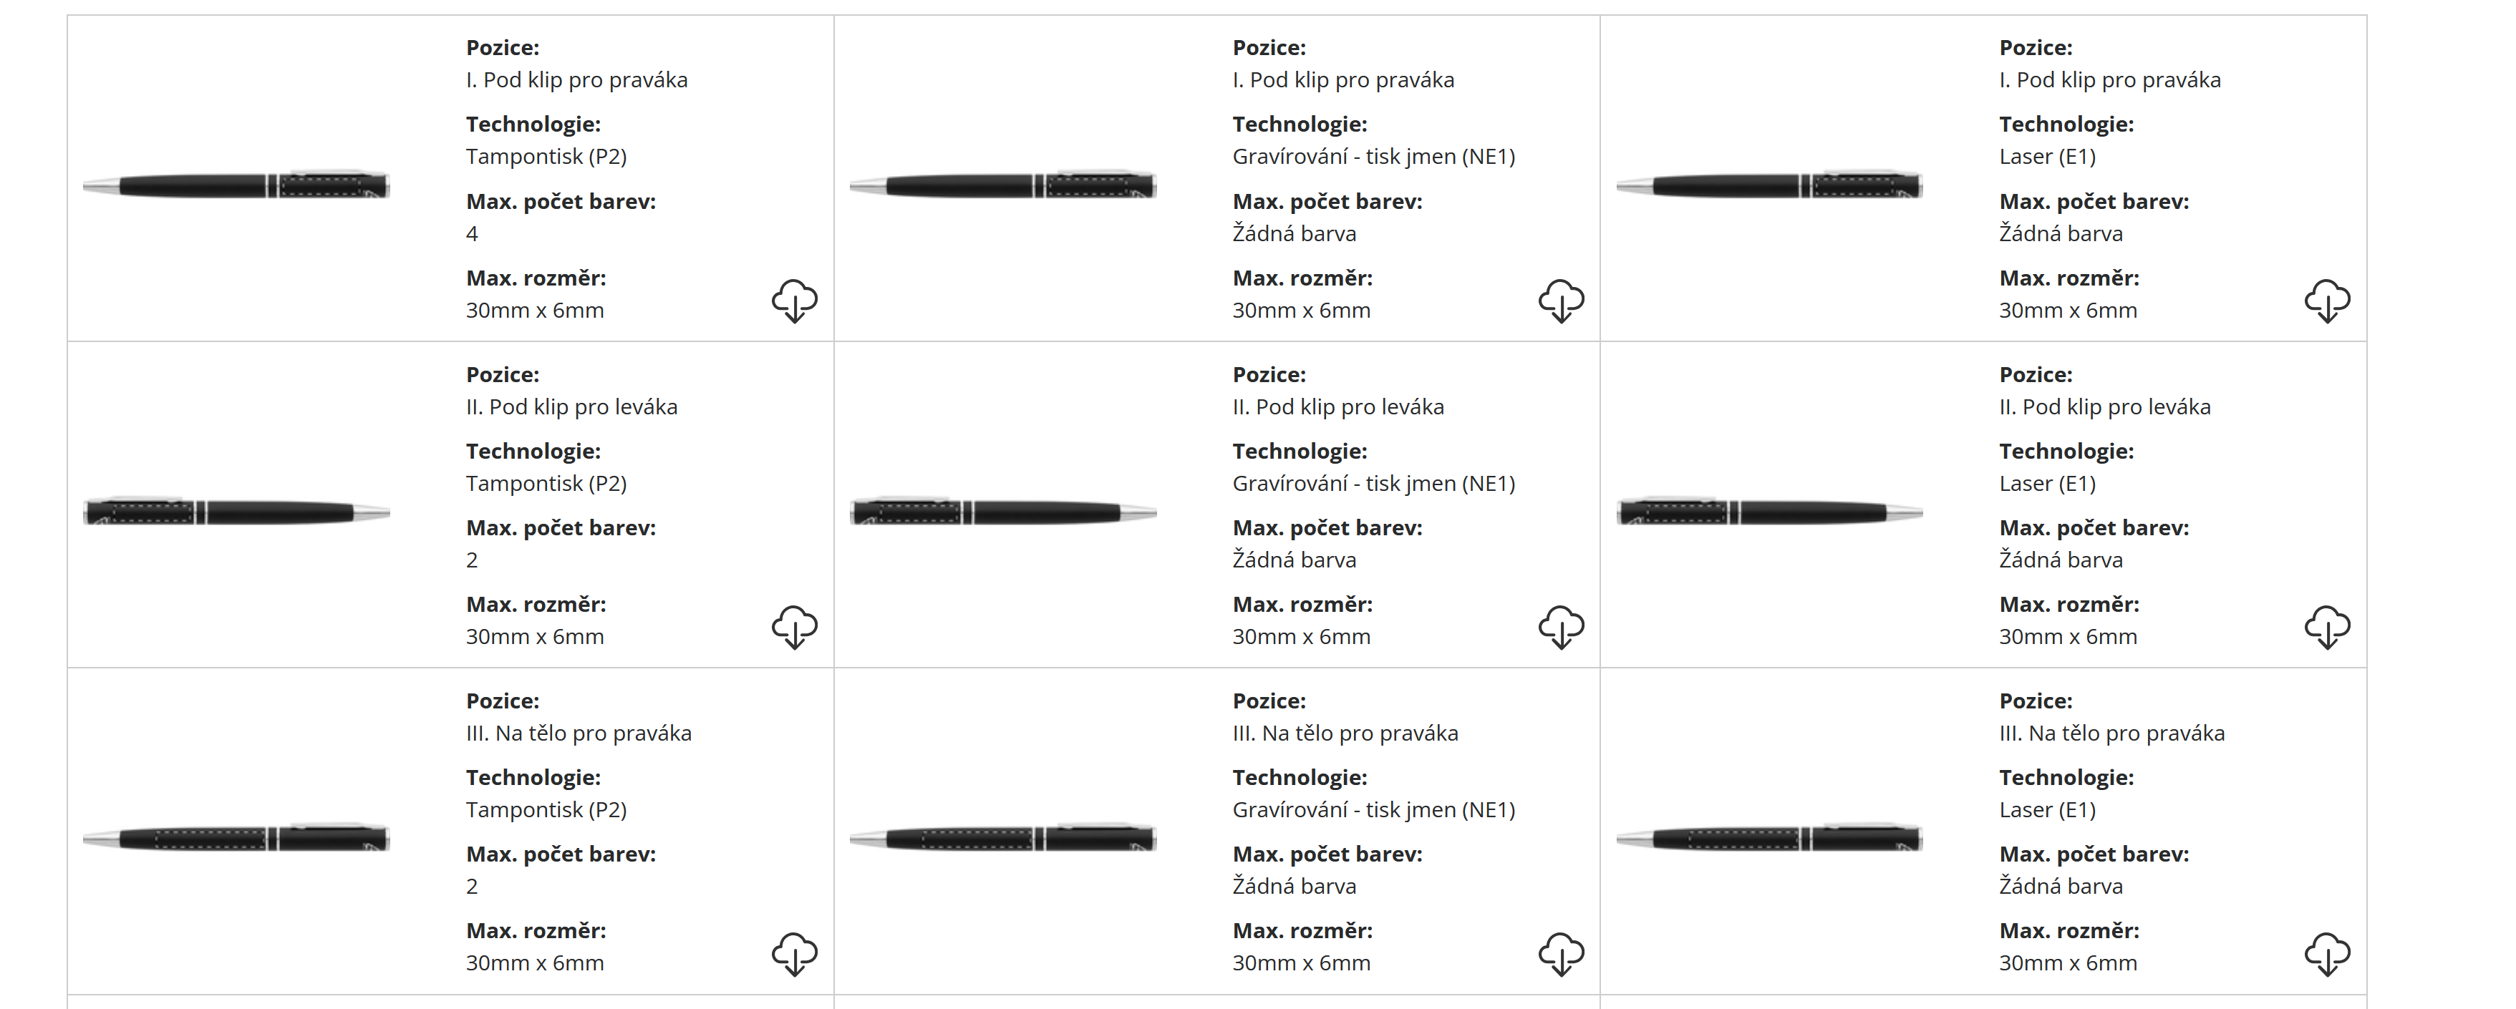2516x1009 pixels.
Task: Open pen image for Tampontisk, III. Na tělo pro praváka
Action: (x=236, y=837)
